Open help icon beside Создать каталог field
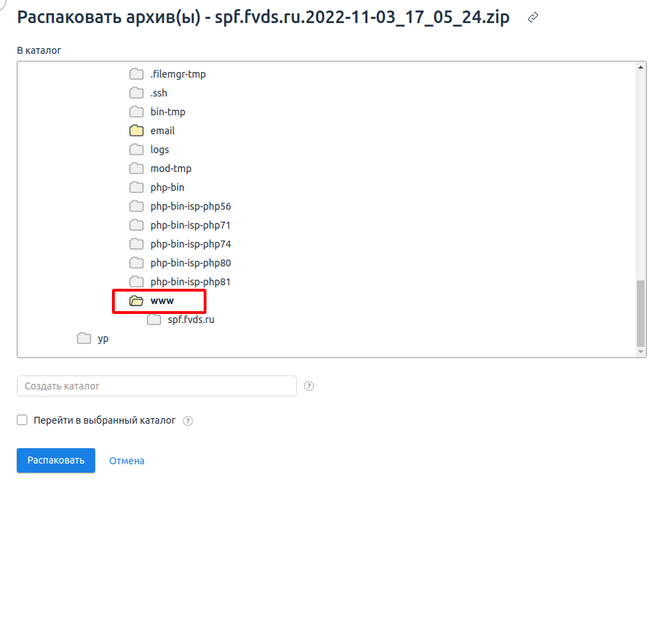Viewport: 660px width, 630px height. tap(309, 386)
